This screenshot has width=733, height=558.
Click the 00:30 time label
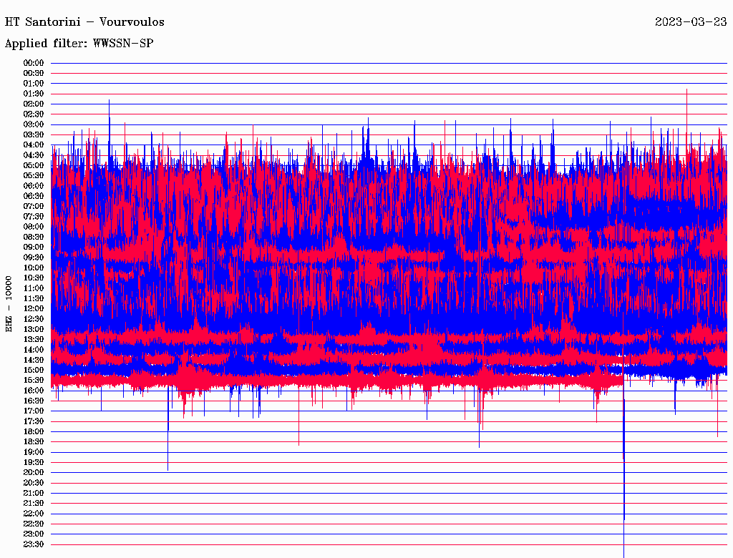click(34, 73)
